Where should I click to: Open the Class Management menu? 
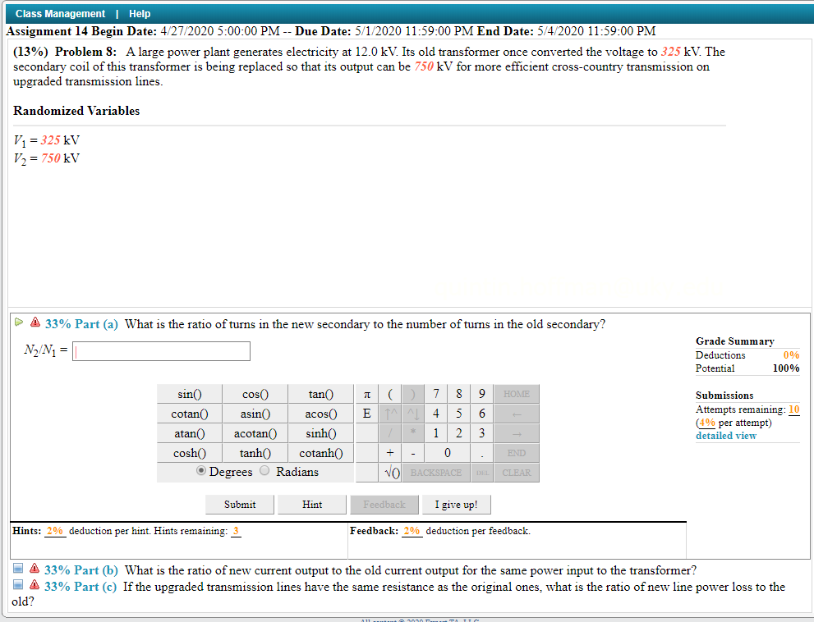pos(59,12)
